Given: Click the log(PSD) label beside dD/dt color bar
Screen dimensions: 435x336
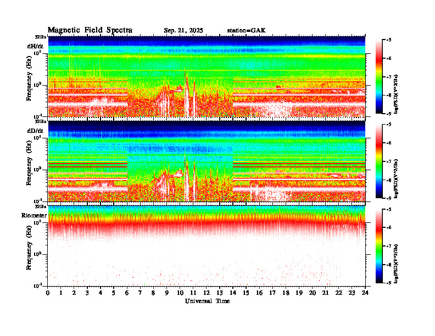Looking at the screenshot, I should tap(397, 178).
